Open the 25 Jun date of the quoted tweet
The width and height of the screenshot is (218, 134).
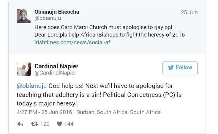[x=189, y=12]
